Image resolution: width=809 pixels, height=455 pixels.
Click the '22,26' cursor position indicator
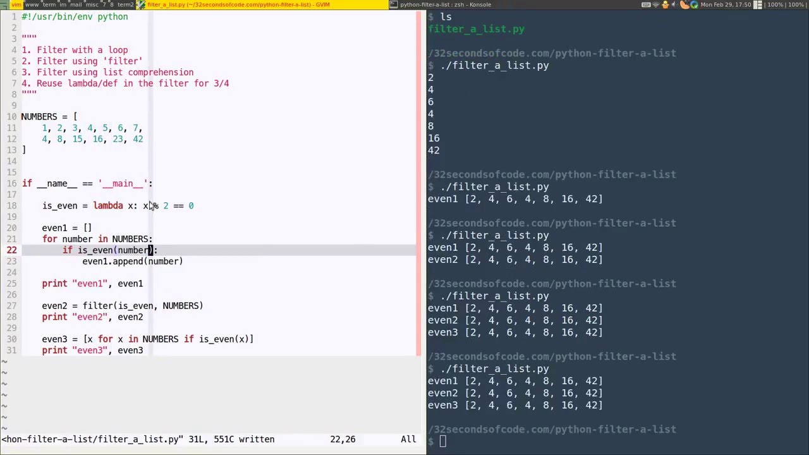tap(343, 439)
